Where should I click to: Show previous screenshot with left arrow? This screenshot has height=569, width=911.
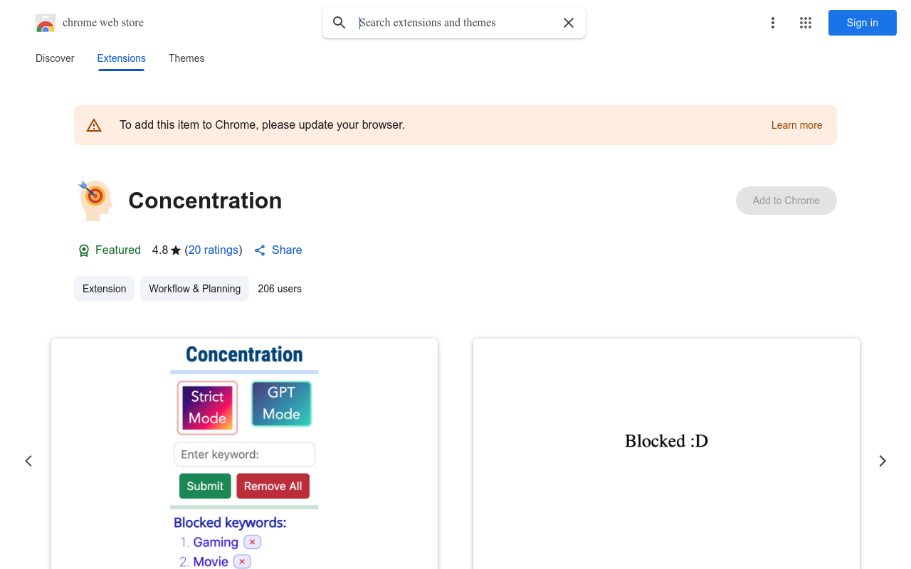[28, 461]
